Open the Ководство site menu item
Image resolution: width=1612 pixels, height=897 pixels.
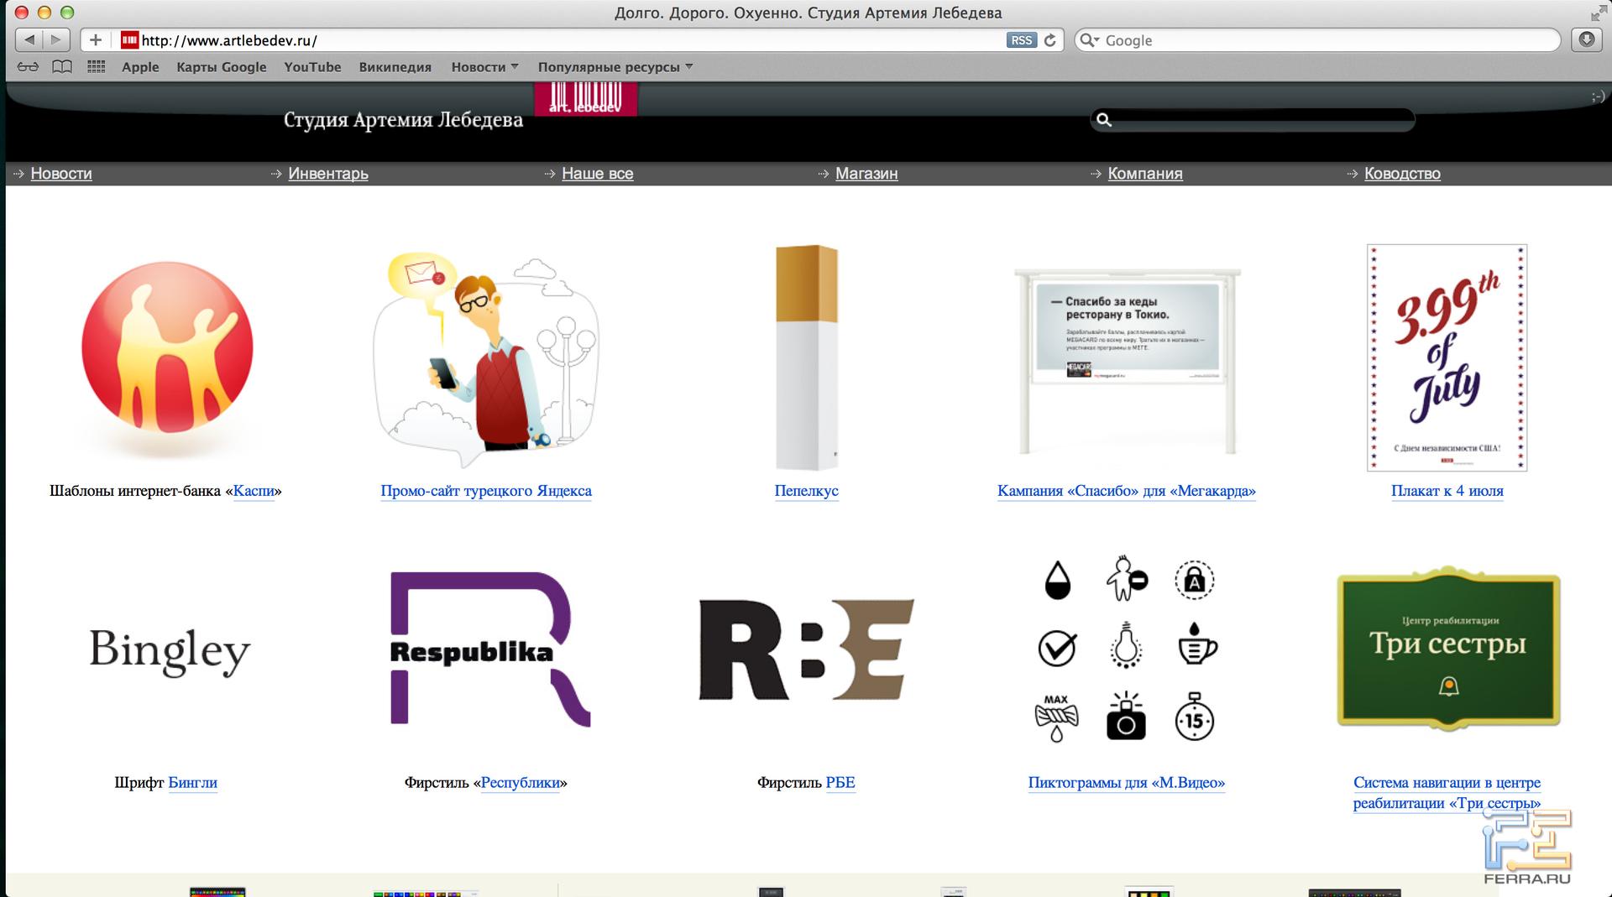pyautogui.click(x=1401, y=174)
